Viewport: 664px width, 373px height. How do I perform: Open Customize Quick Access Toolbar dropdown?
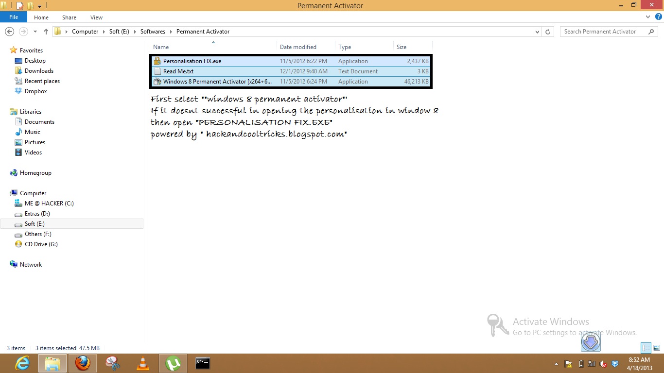coord(39,6)
